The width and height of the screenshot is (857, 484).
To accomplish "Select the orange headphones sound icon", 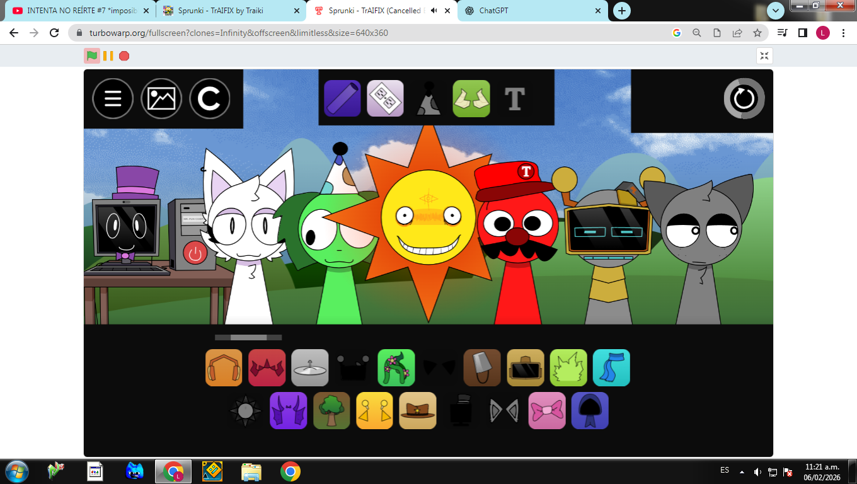I will pyautogui.click(x=224, y=367).
